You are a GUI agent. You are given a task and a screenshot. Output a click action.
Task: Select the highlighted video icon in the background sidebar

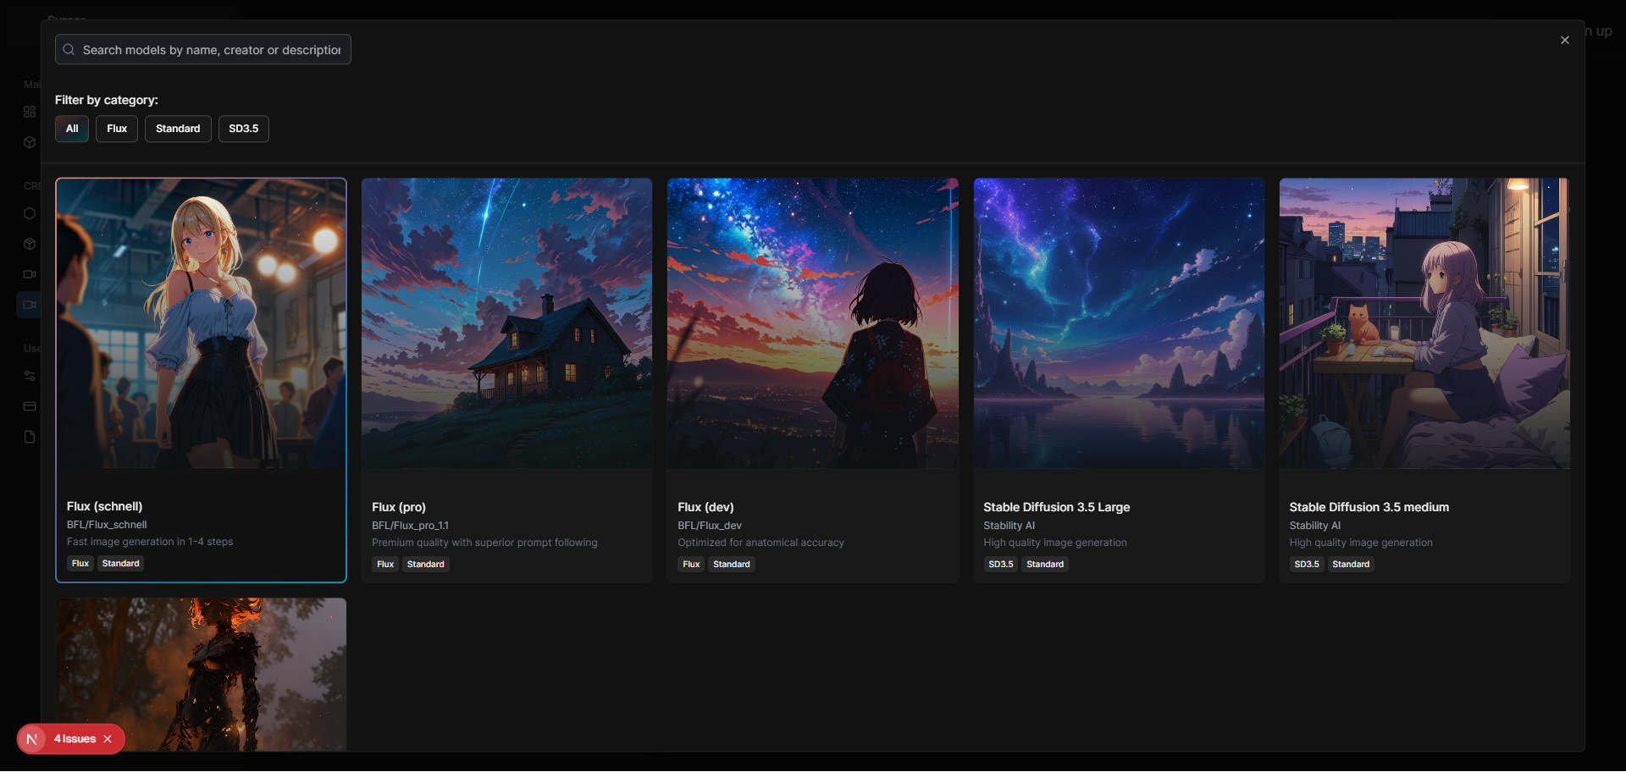[30, 305]
